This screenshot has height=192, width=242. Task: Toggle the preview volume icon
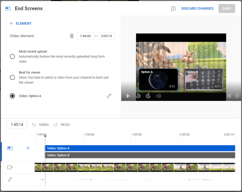pos(158,96)
